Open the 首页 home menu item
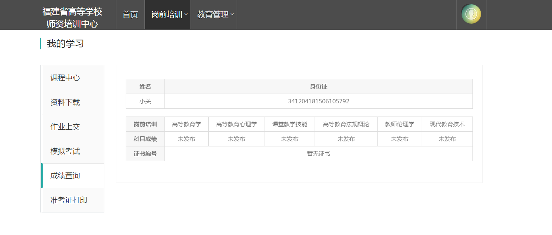This screenshot has height=235, width=552. [x=130, y=15]
